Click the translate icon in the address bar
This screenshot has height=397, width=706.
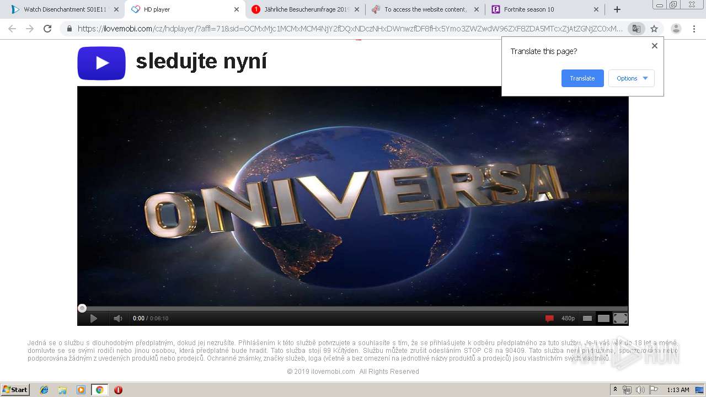(x=636, y=29)
